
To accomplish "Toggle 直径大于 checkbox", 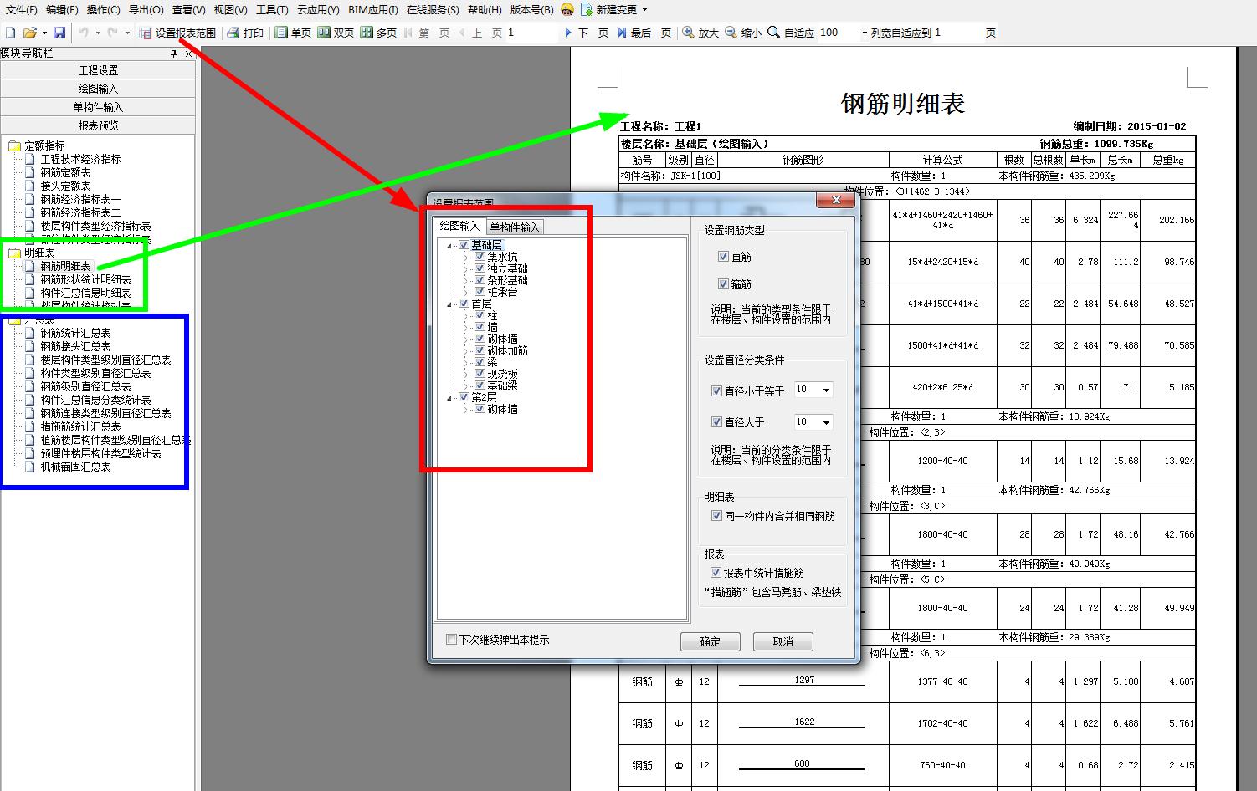I will [x=716, y=422].
